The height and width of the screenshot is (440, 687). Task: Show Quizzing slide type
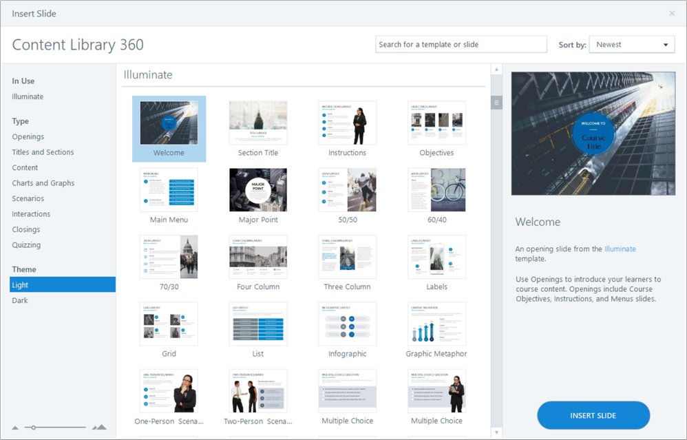(x=26, y=245)
